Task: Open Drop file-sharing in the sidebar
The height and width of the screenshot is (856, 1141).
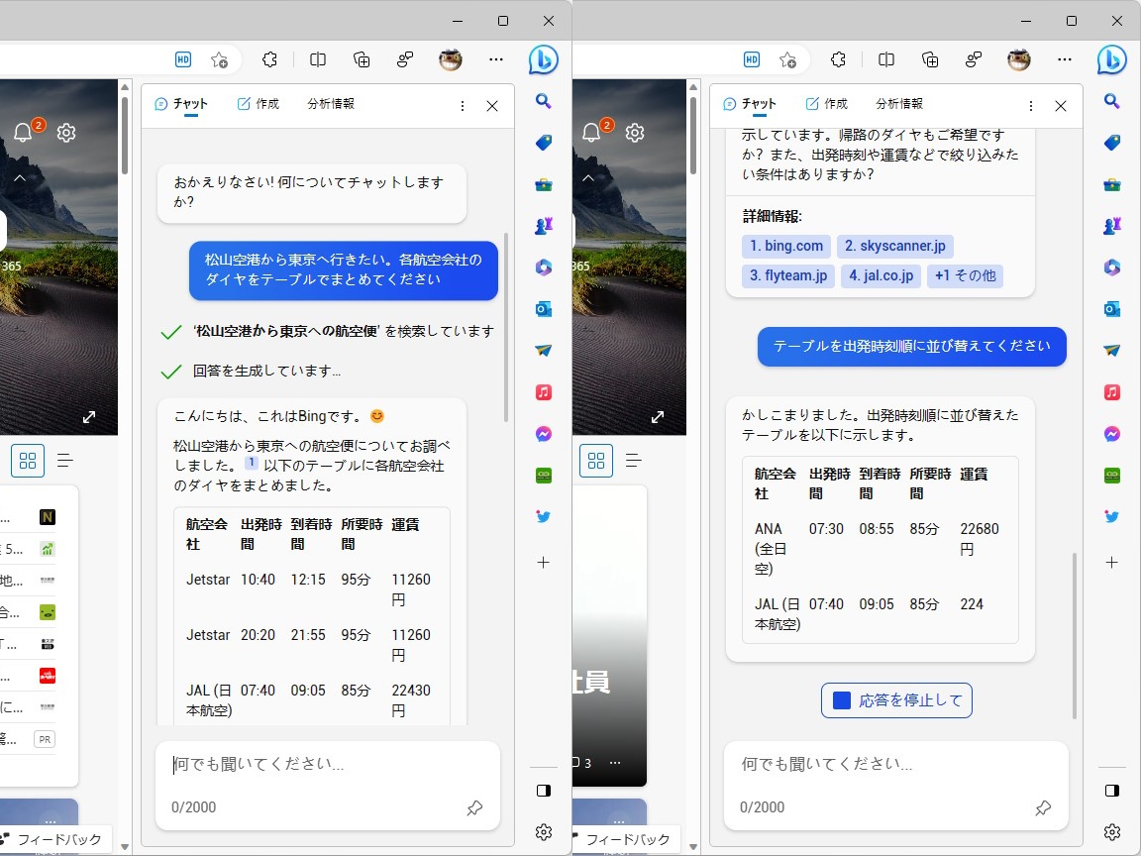Action: pos(543,350)
